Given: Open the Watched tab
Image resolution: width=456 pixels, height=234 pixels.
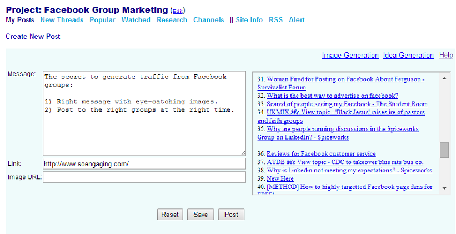Looking at the screenshot, I should tap(136, 20).
